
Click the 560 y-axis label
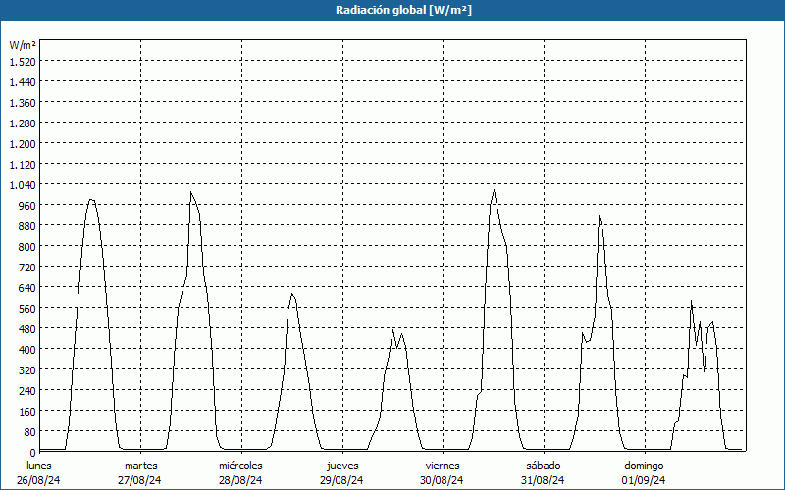click(x=27, y=309)
